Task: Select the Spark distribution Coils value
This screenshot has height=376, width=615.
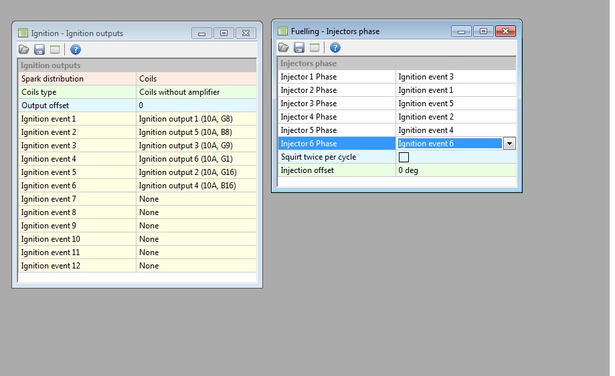Action: tap(195, 79)
